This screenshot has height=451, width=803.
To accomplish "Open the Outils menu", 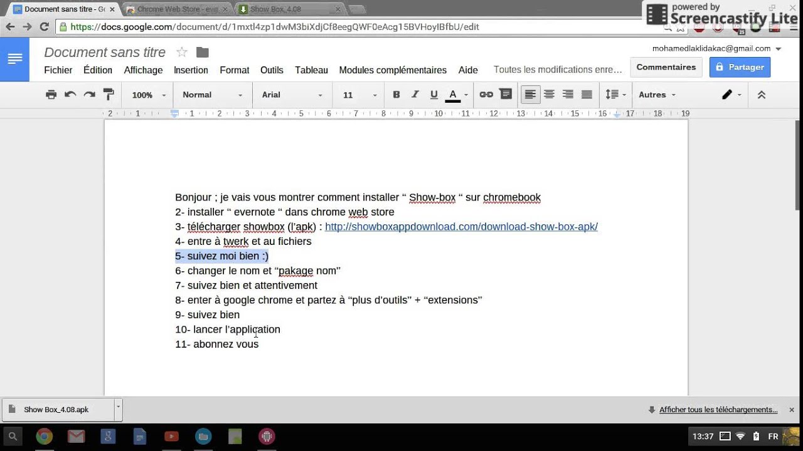I will pos(272,70).
